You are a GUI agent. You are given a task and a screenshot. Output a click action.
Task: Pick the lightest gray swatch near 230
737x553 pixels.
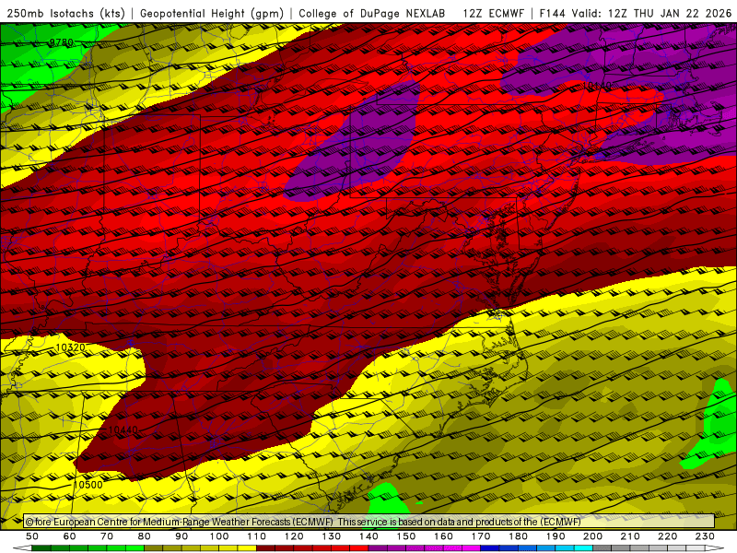[x=696, y=548]
